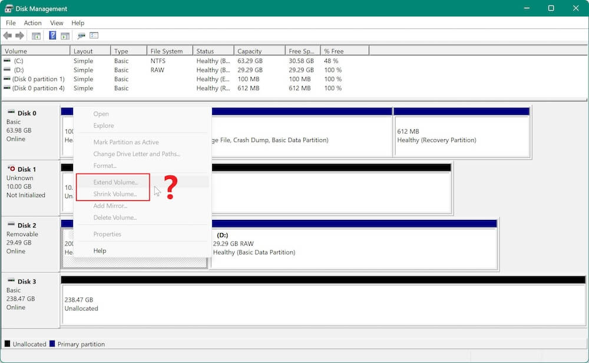This screenshot has height=363, width=589.
Task: Select the Disk 2 removable drive icon
Action: point(12,225)
